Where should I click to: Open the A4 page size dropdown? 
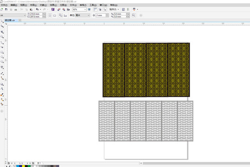(13, 15)
